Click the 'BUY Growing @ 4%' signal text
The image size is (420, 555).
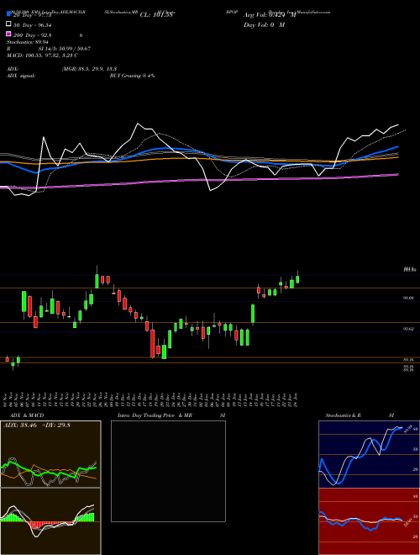pyautogui.click(x=132, y=76)
